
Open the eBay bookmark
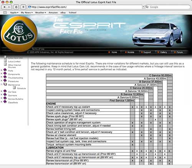(x=63, y=13)
